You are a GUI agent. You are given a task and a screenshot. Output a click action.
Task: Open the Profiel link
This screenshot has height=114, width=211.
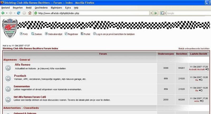pyautogui.click(x=87, y=34)
